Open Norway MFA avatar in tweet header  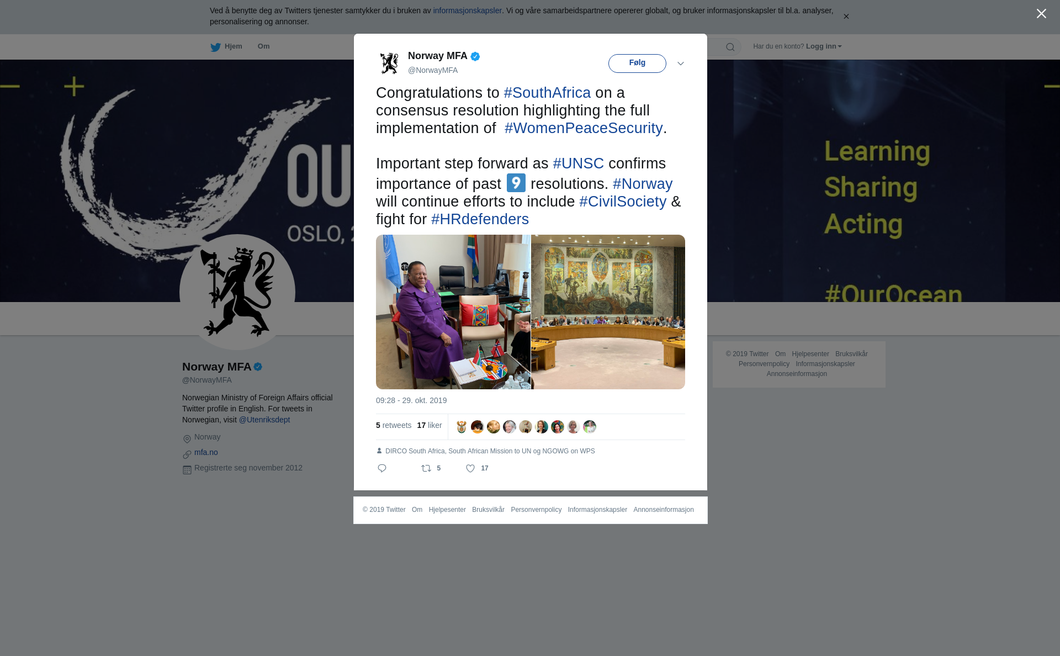(389, 63)
